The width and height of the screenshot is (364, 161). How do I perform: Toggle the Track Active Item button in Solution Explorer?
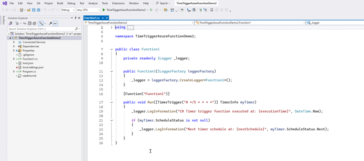coord(41,24)
